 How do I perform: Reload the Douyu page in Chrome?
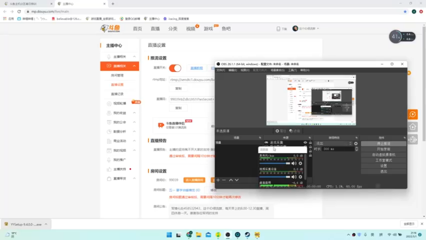(x=19, y=11)
